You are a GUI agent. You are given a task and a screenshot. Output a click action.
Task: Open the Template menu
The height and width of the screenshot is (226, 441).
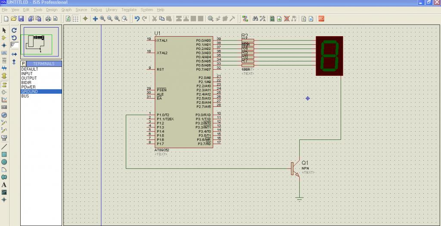[x=129, y=9]
